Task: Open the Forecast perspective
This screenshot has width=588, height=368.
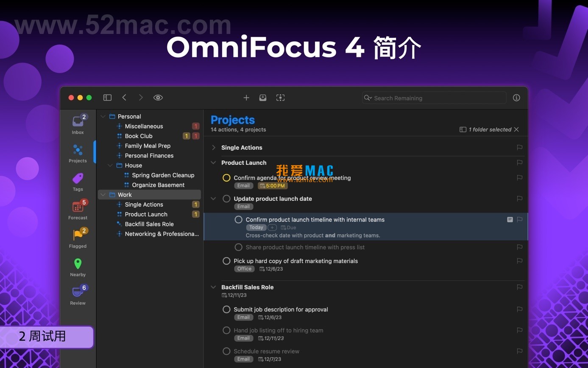Action: coord(78,210)
